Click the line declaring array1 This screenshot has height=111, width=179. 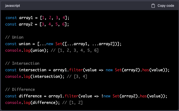(37, 18)
